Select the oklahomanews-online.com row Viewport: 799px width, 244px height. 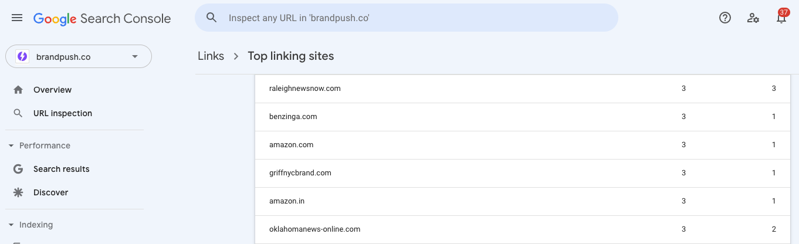point(522,229)
